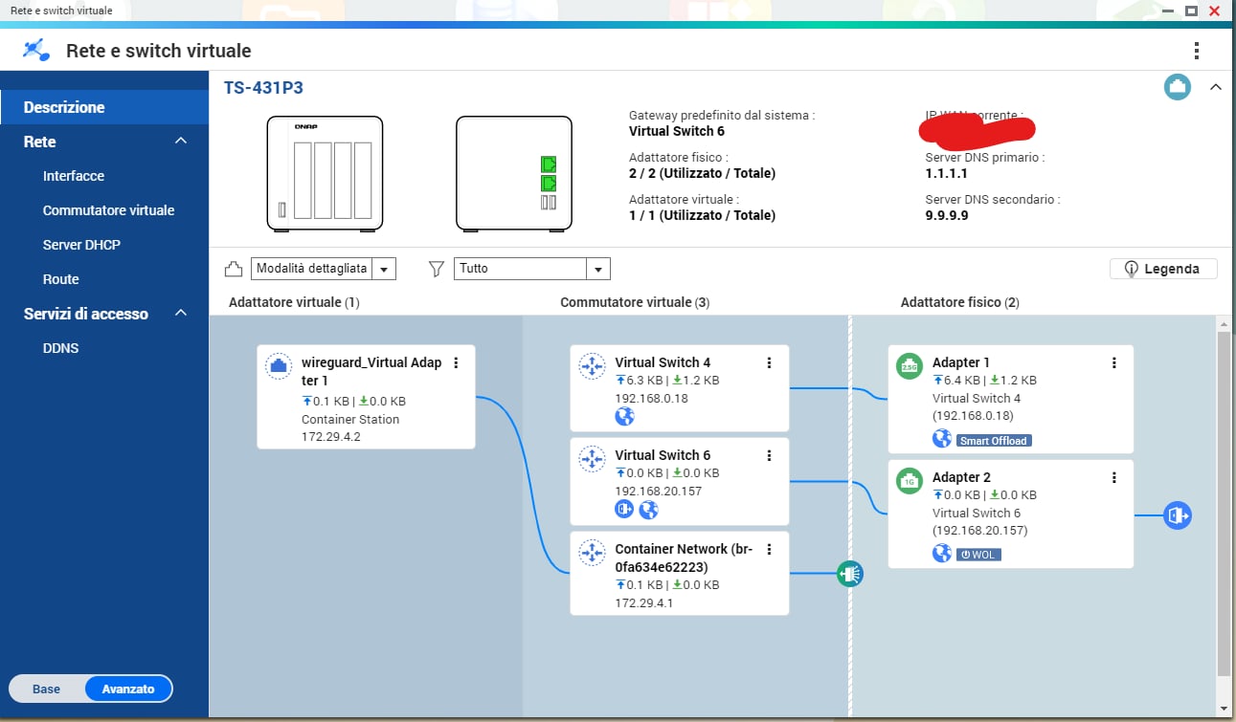Screen dimensions: 1236x722
Task: Open the three-dot menu in app header
Action: (x=1196, y=51)
